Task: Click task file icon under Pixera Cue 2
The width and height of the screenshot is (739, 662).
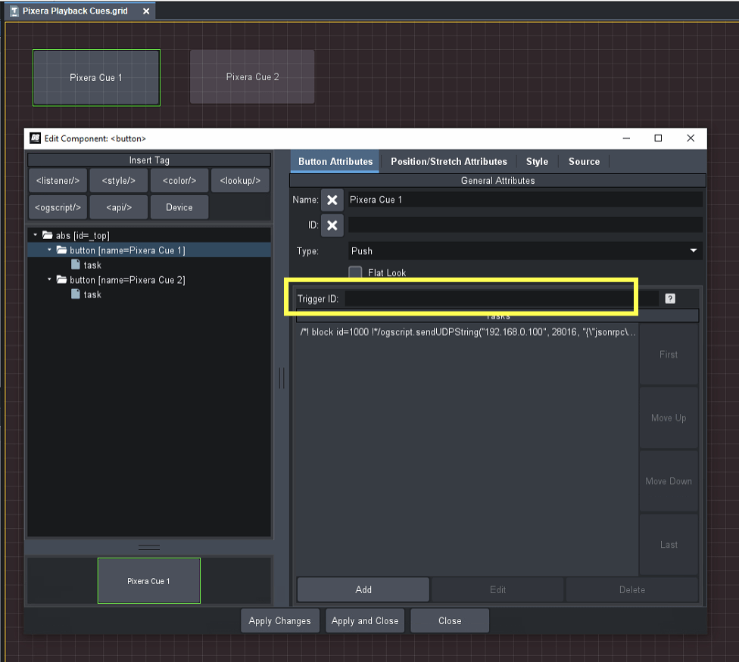Action: (x=76, y=294)
